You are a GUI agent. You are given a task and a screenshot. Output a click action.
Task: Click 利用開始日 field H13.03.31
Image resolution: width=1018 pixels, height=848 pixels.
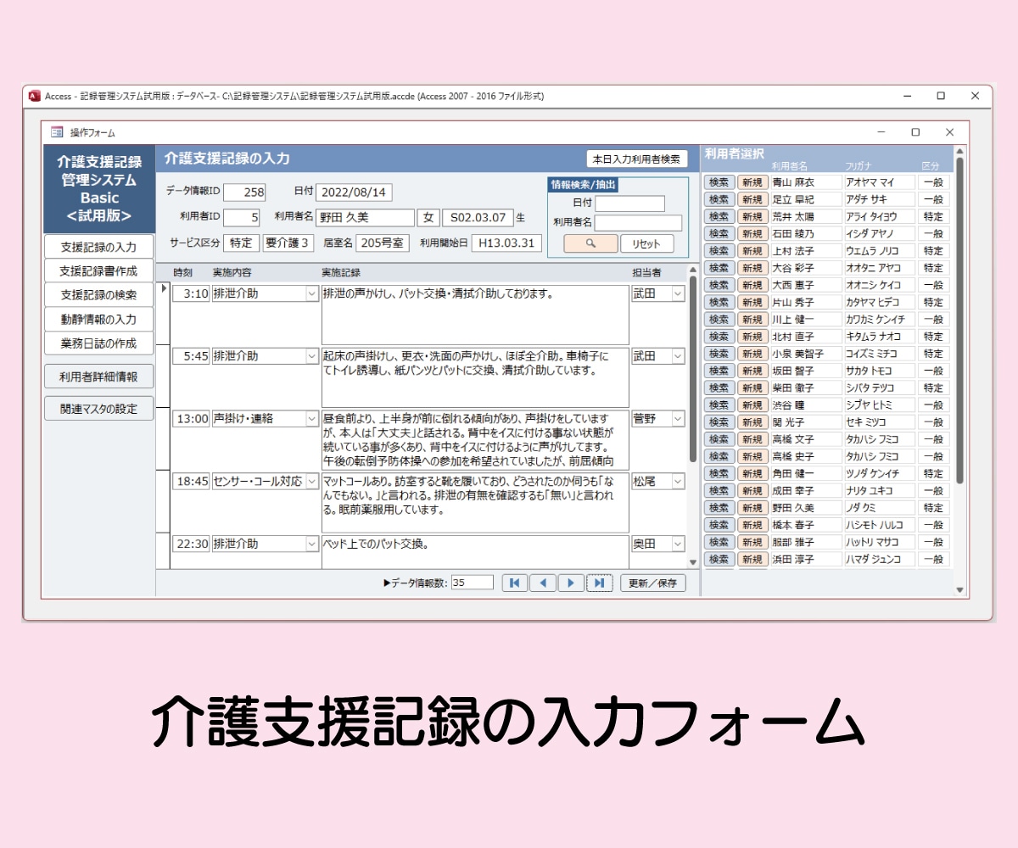(506, 243)
